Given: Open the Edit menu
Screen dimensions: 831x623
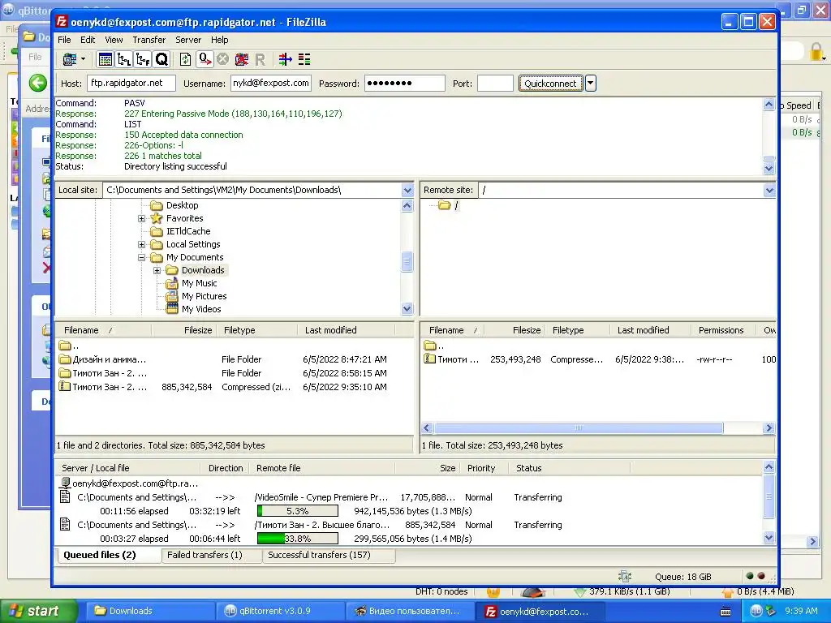Looking at the screenshot, I should [88, 40].
